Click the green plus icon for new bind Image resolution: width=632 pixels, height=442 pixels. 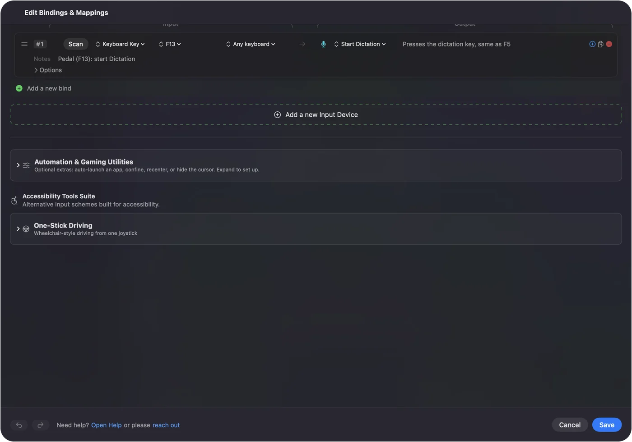click(19, 88)
